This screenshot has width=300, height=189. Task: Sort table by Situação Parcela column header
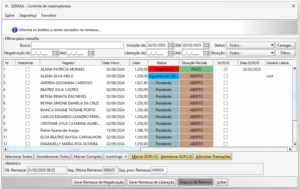[x=196, y=63]
